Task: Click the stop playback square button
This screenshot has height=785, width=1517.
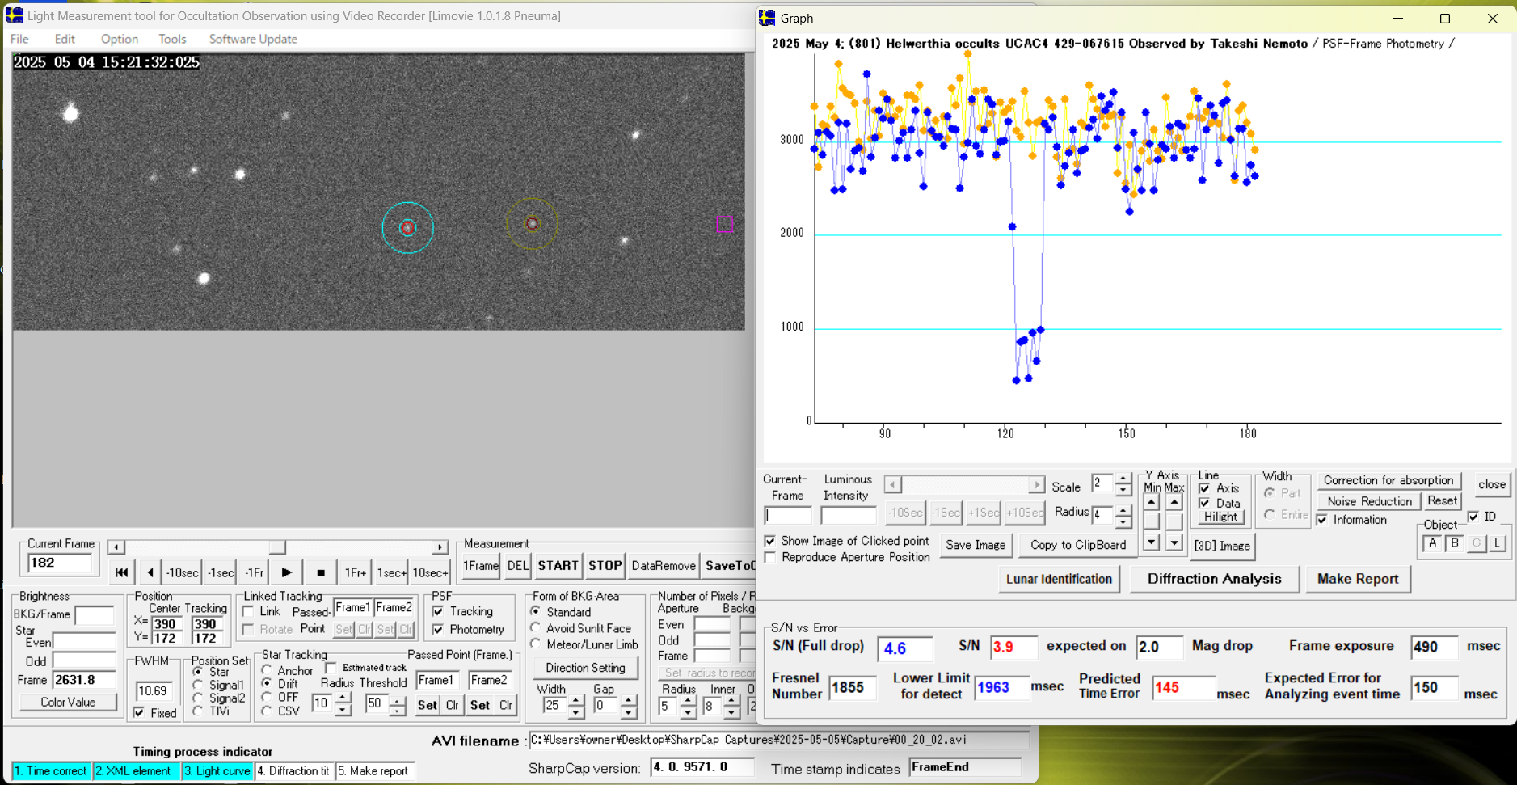Action: (321, 572)
